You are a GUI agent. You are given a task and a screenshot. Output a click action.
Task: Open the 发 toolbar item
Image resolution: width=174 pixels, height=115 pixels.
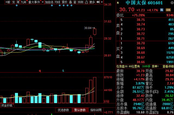point(14,2)
